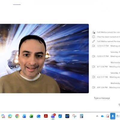Open Microsoft Edge from the taskbar
120x120 pixels.
pyautogui.click(x=10, y=116)
